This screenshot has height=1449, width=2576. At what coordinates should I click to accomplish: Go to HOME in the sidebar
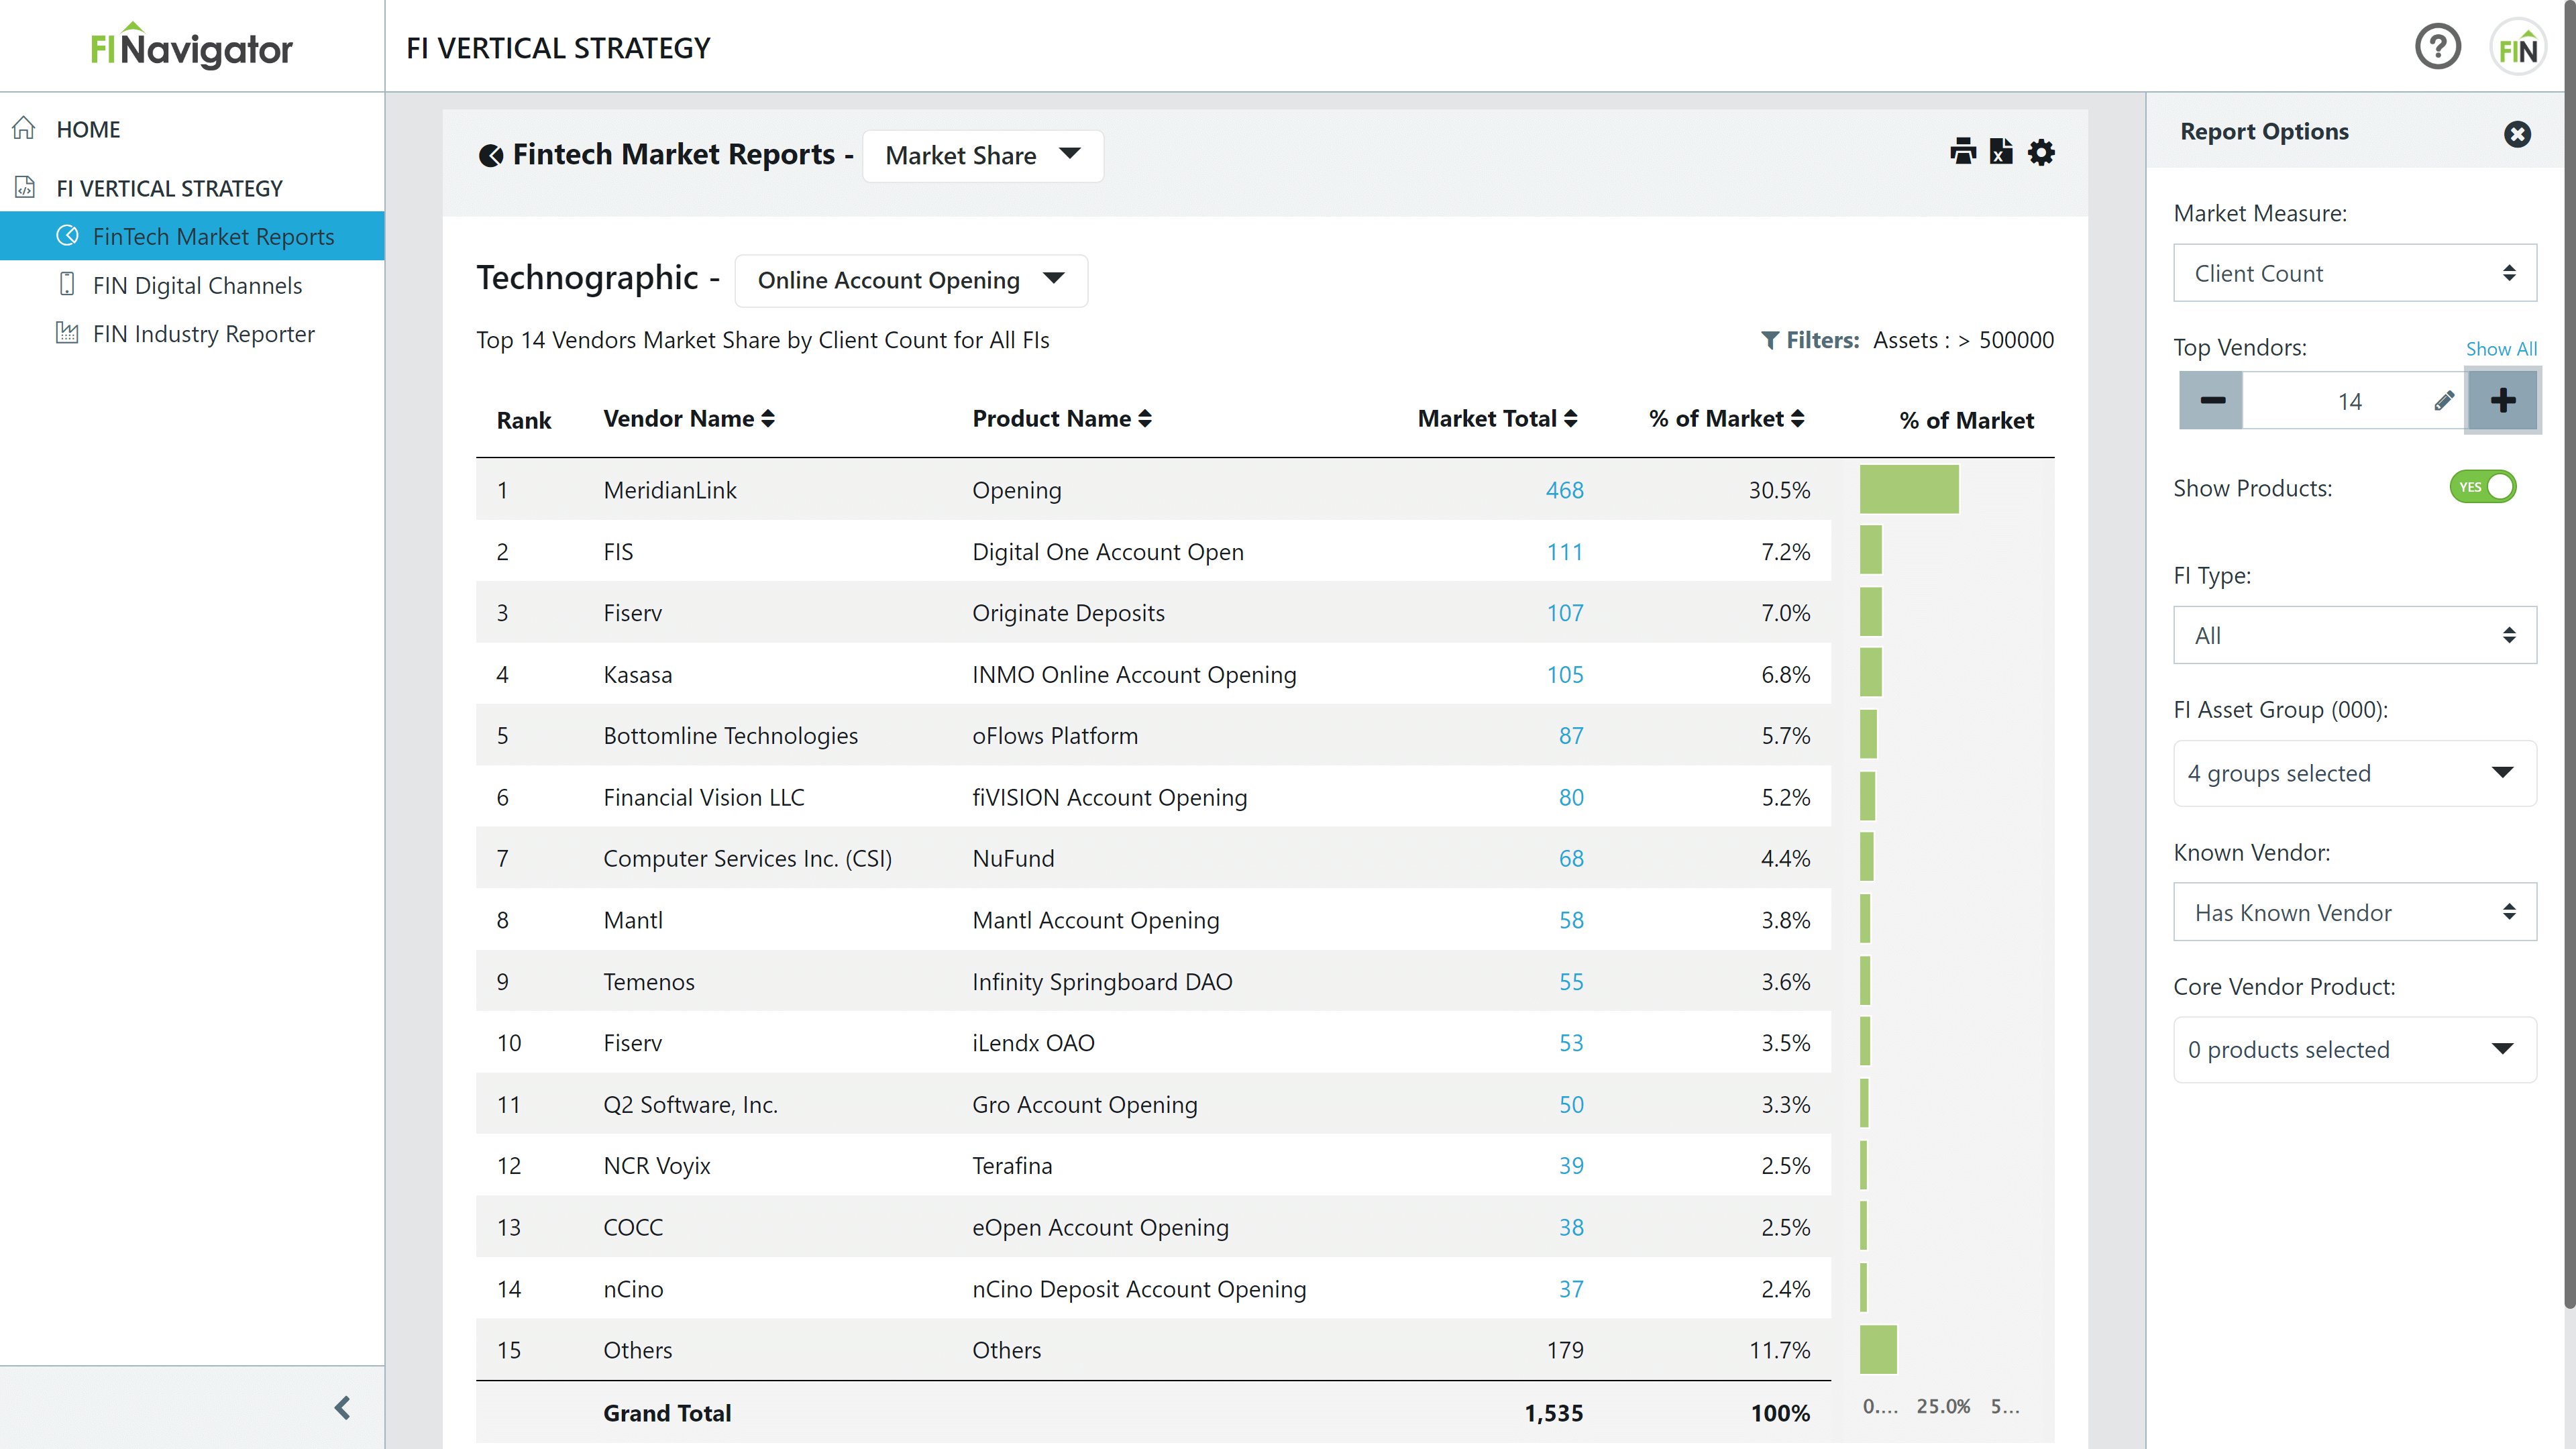tap(88, 129)
